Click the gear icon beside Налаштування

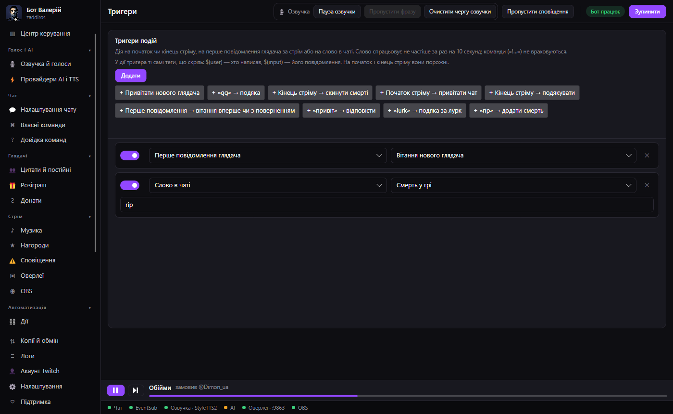(x=12, y=387)
